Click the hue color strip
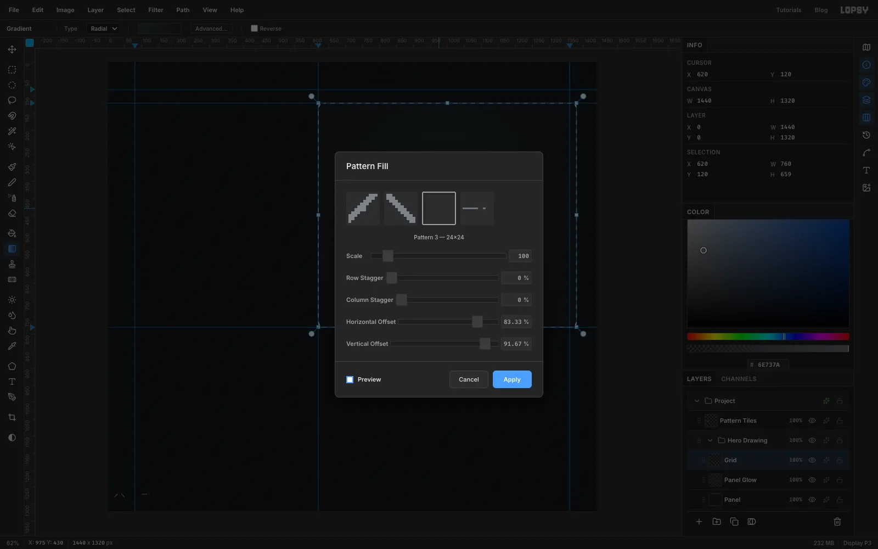This screenshot has width=878, height=549. point(768,337)
